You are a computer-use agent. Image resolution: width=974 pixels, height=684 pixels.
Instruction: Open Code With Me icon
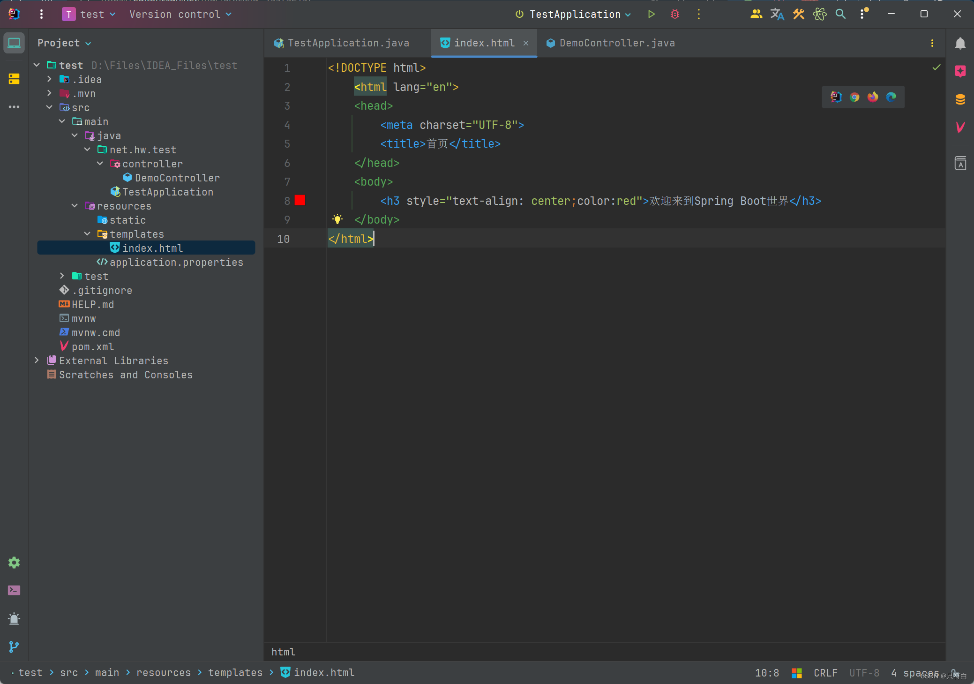(x=756, y=15)
